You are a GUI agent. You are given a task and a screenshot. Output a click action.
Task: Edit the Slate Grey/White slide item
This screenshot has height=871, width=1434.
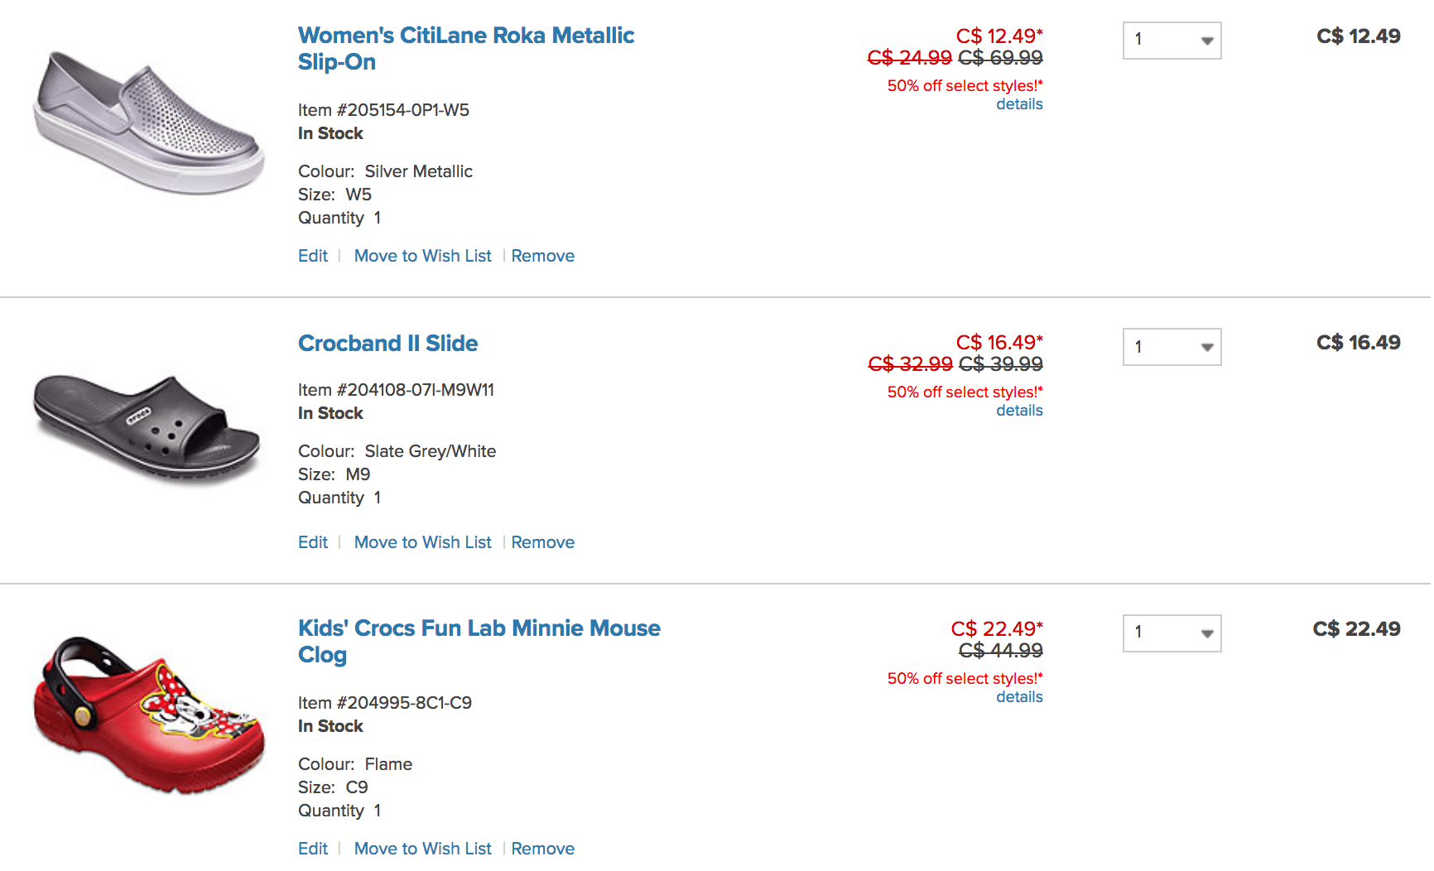point(313,542)
